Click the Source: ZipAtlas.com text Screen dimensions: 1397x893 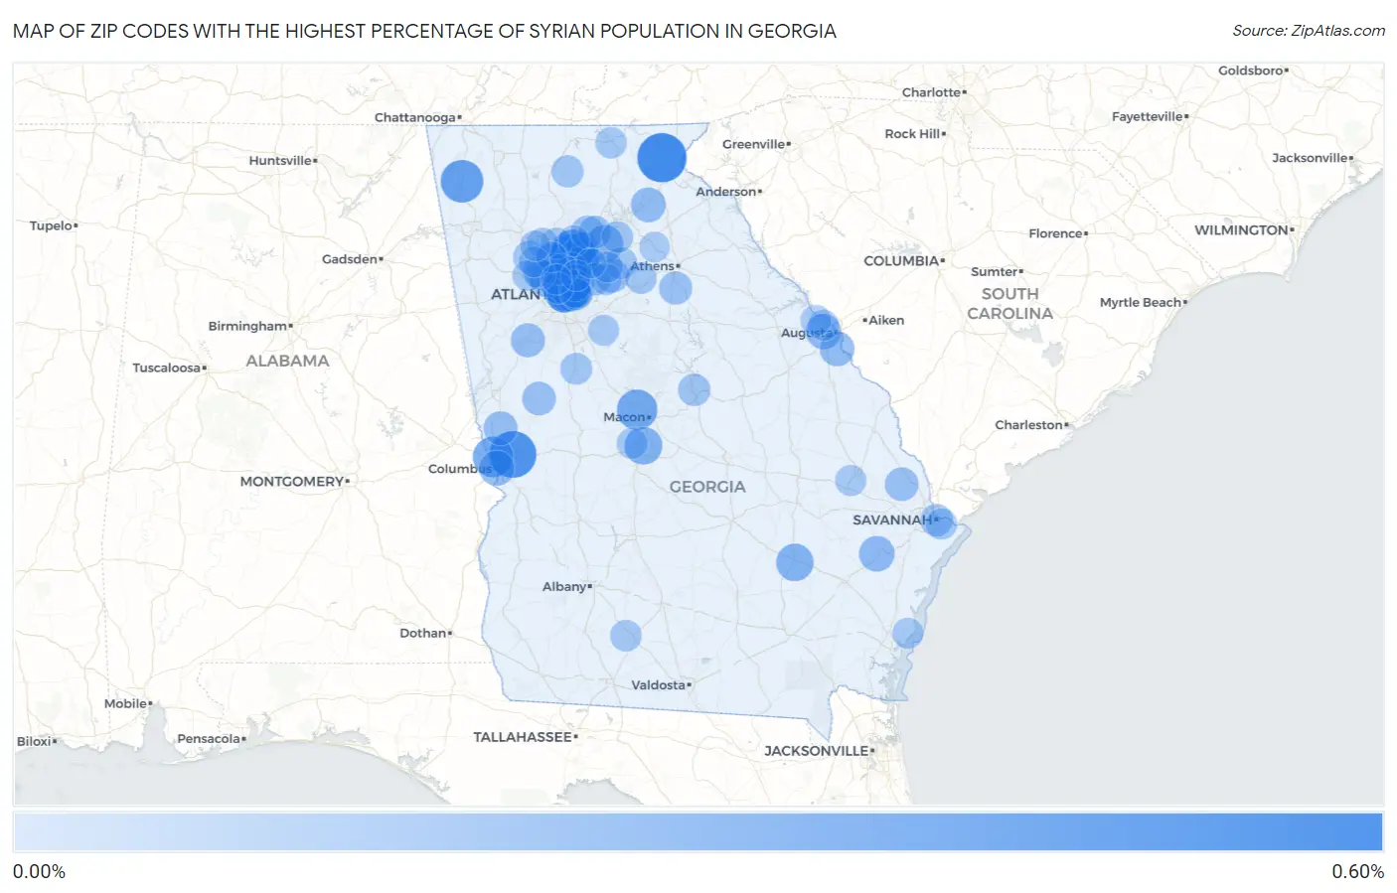(x=1309, y=31)
